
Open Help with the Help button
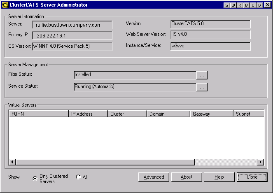(x=219, y=177)
